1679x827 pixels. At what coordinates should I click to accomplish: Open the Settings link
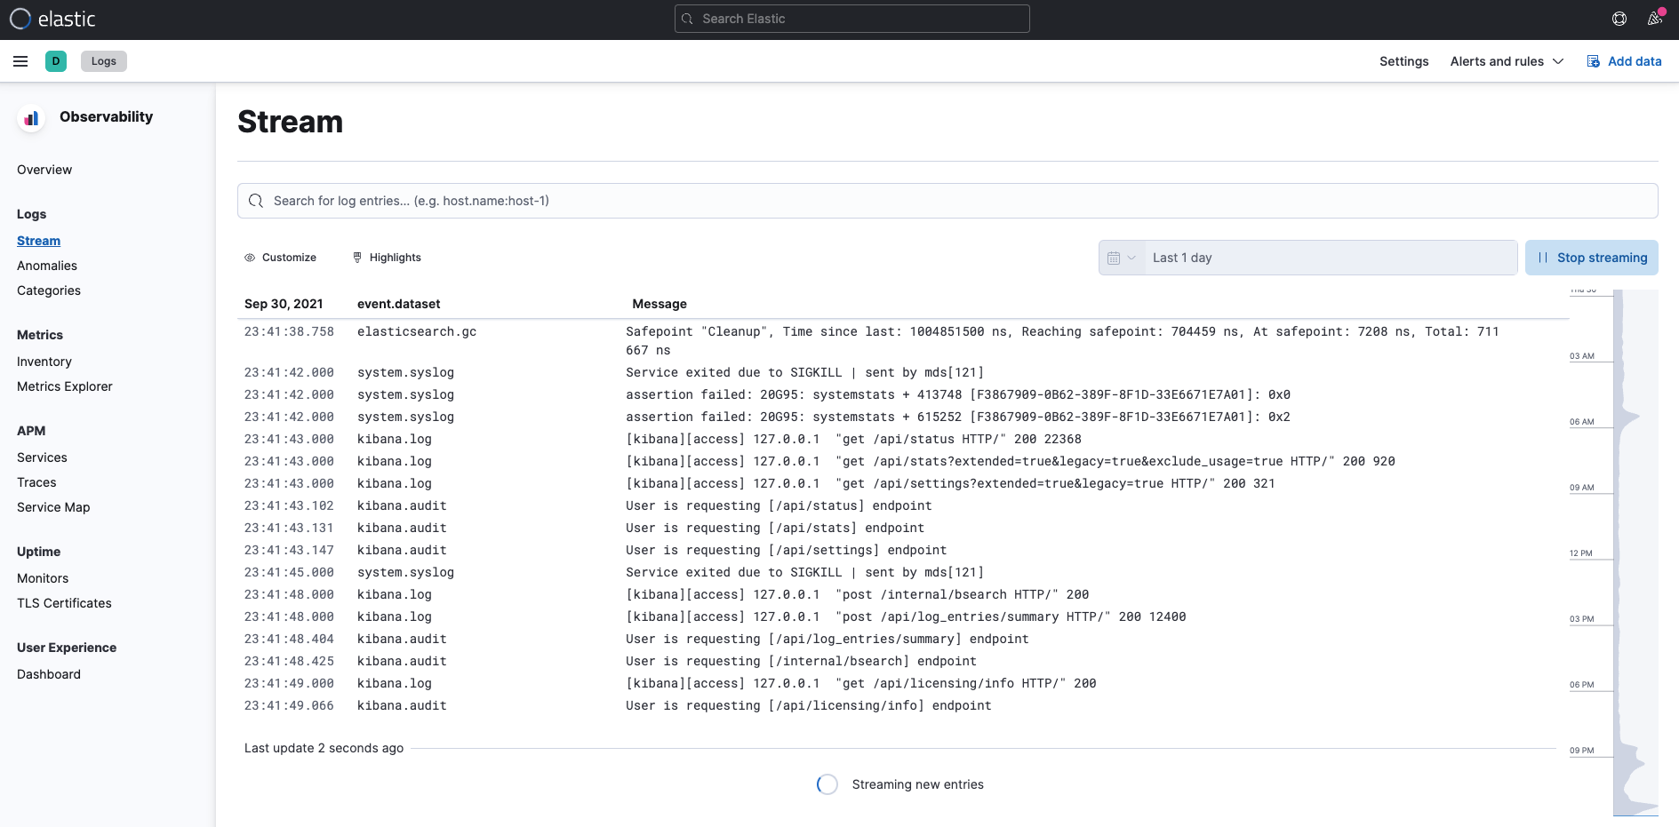[1403, 61]
